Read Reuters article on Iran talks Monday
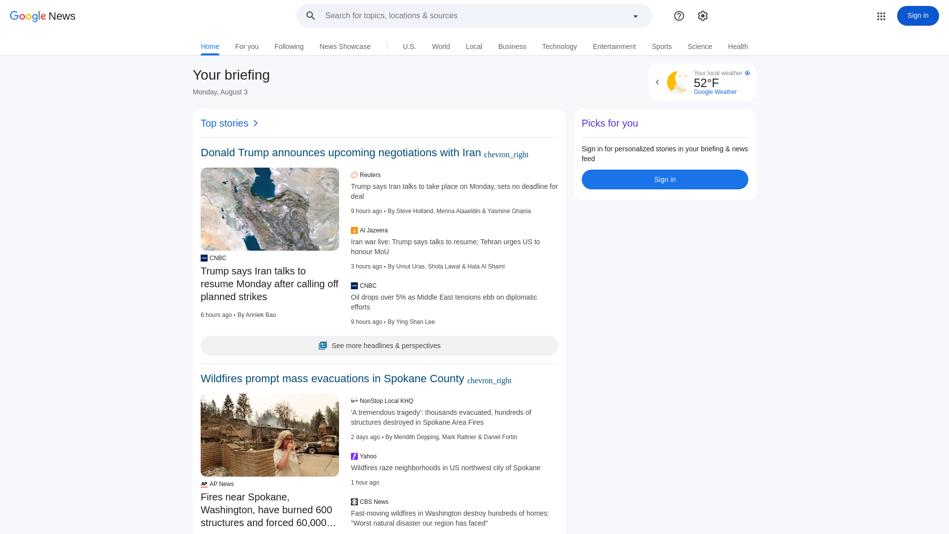Screen dimensions: 949x534 point(454,191)
